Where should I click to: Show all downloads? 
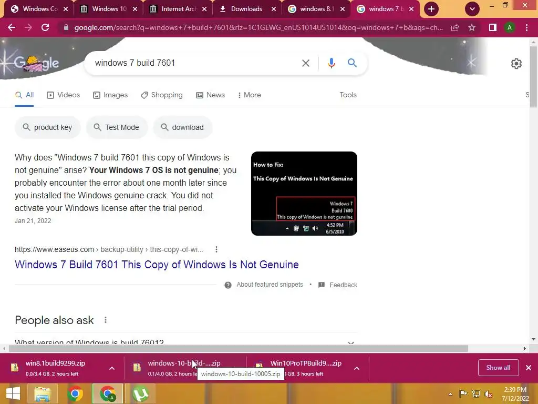498,368
